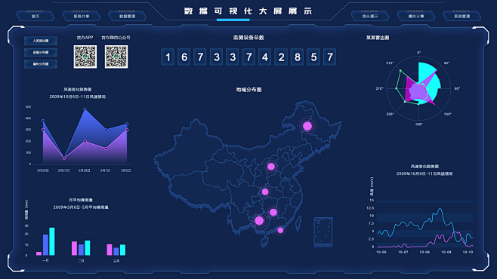The image size is (497, 279).
Task: Click the 数据可视化大屏展示 main title
Action: point(248,11)
